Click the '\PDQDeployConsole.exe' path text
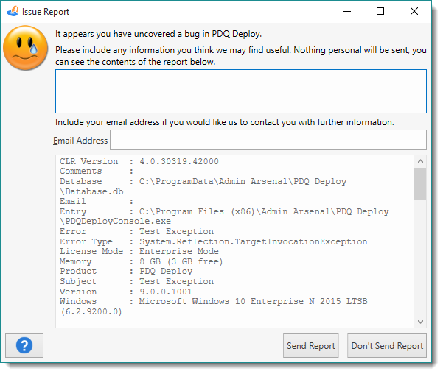Viewport: 443px width, 374px height. point(115,222)
